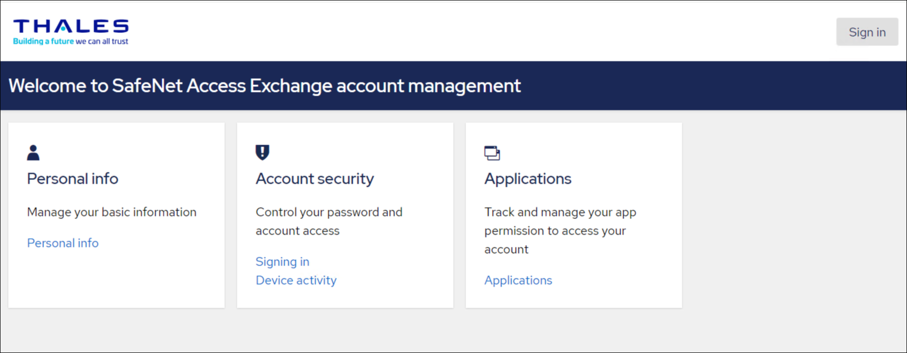The width and height of the screenshot is (907, 353).
Task: Open the Device activity link
Action: coord(296,281)
